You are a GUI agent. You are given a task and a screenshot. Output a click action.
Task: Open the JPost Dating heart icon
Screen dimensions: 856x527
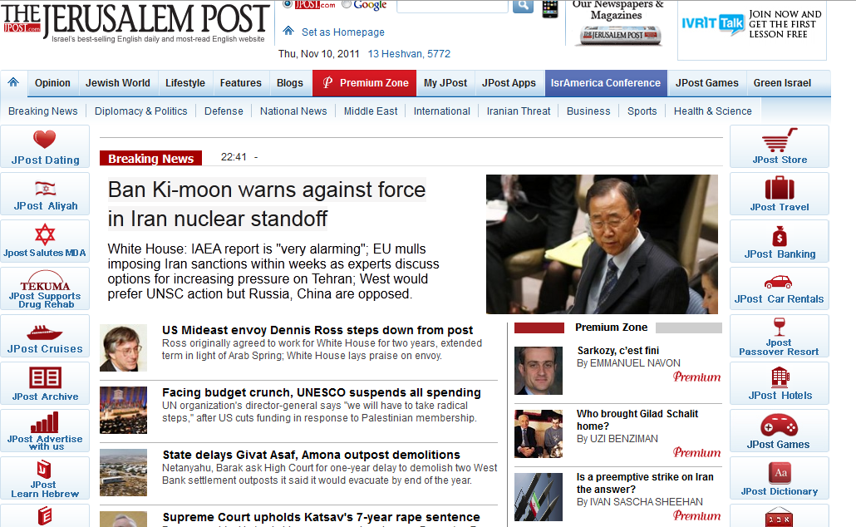(45, 140)
